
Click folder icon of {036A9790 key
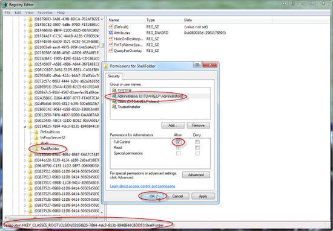pyautogui.click(x=30, y=166)
